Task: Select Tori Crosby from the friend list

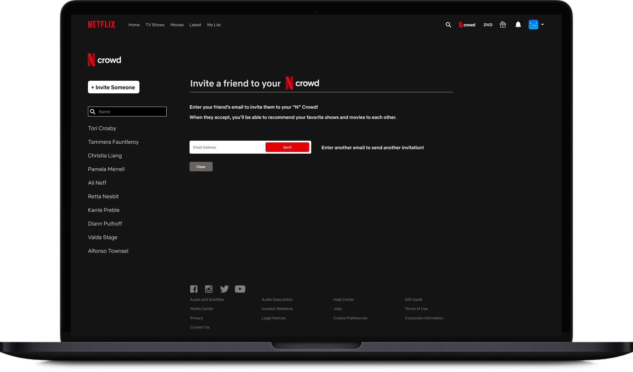Action: 102,128
